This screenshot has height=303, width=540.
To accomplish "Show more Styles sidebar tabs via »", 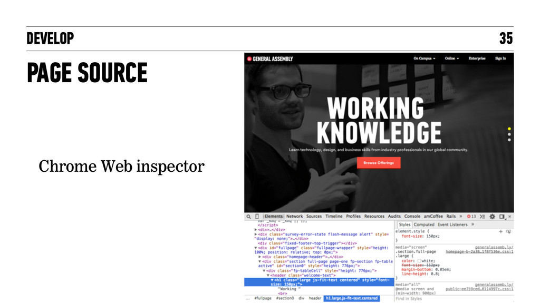I will [x=473, y=224].
